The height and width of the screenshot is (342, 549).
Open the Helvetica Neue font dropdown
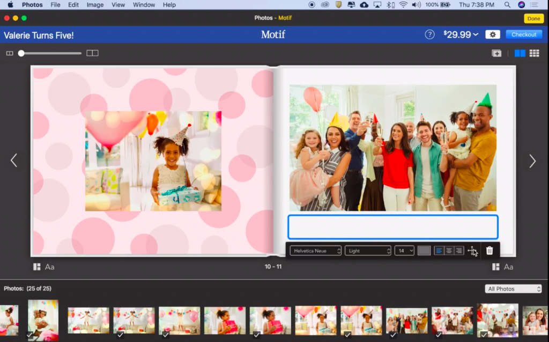point(315,250)
